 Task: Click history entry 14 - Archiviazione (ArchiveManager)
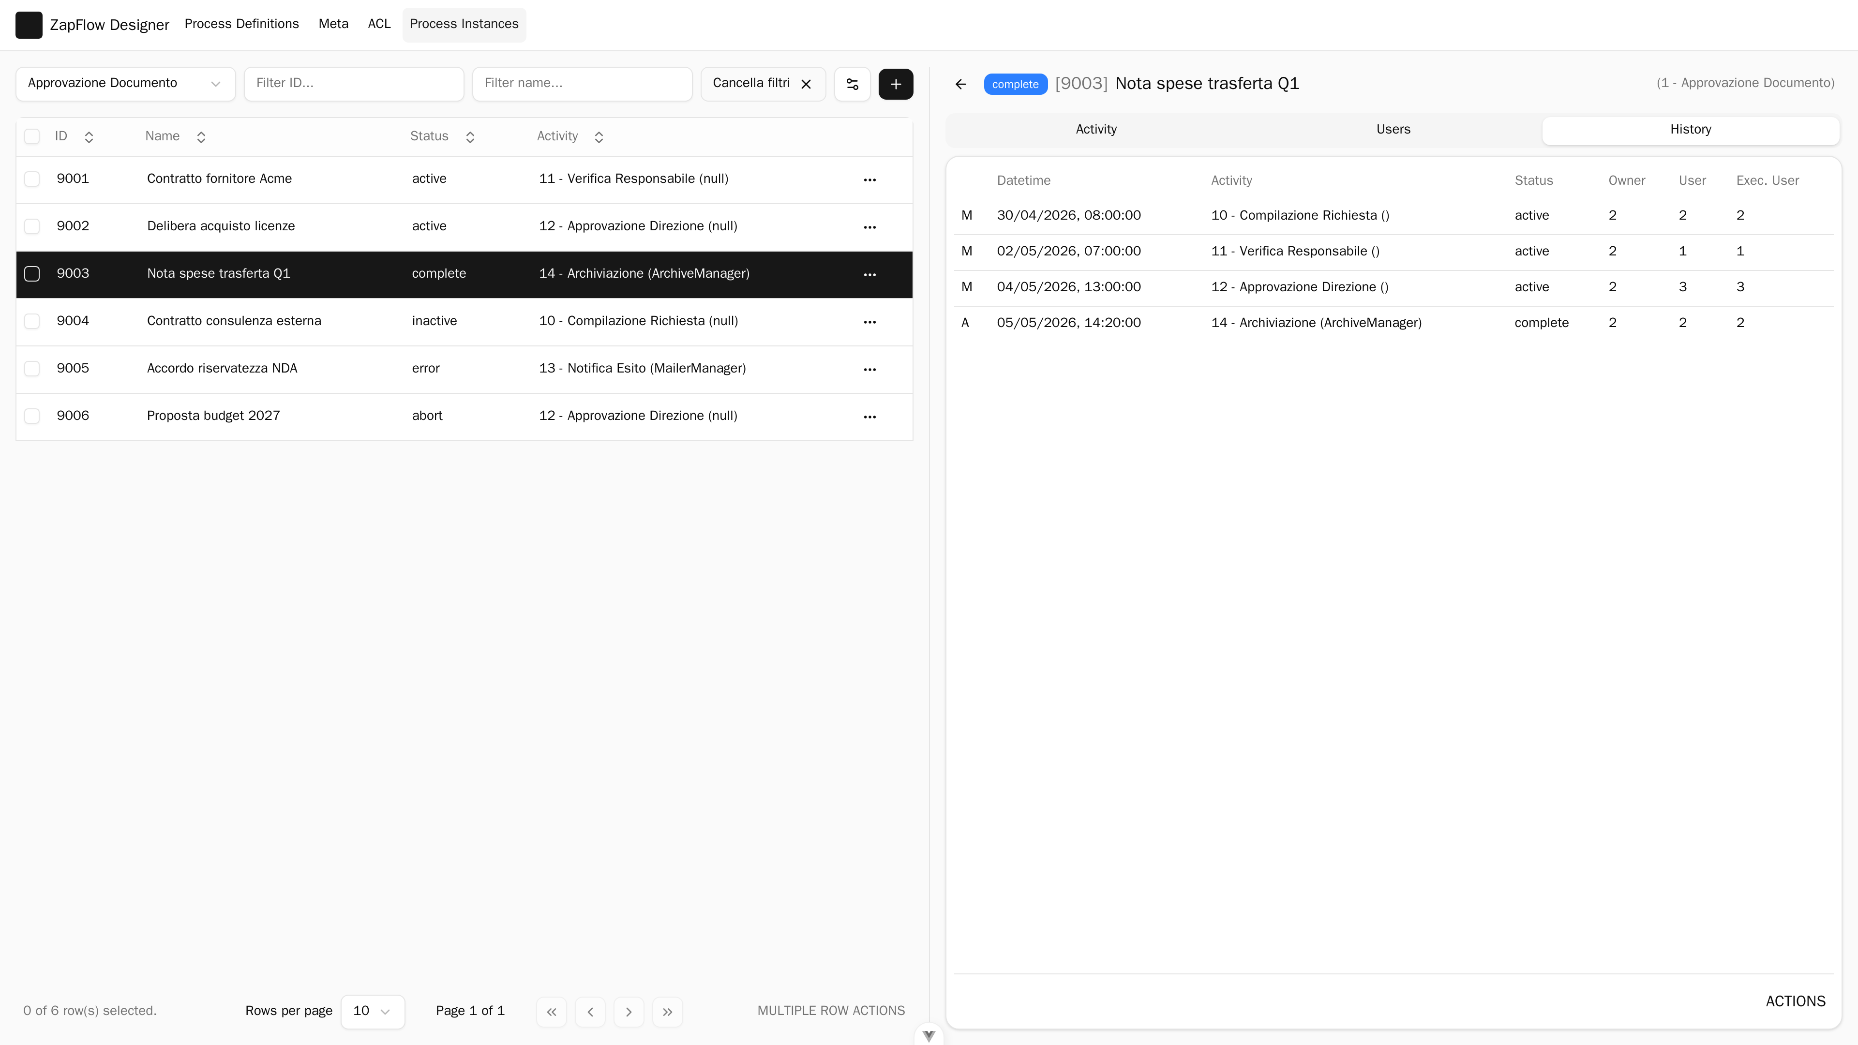point(1316,323)
